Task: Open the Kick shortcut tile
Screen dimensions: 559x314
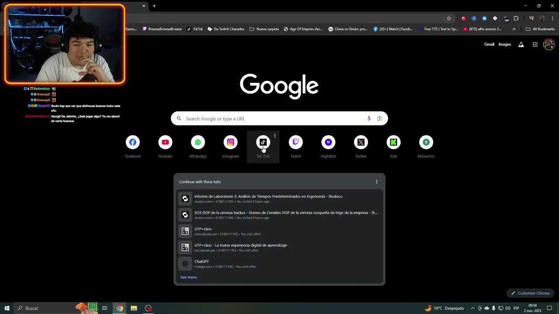Action: tap(393, 147)
